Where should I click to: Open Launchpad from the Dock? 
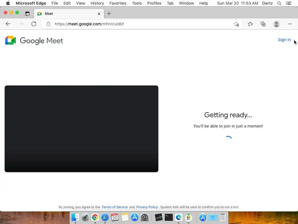85,217
